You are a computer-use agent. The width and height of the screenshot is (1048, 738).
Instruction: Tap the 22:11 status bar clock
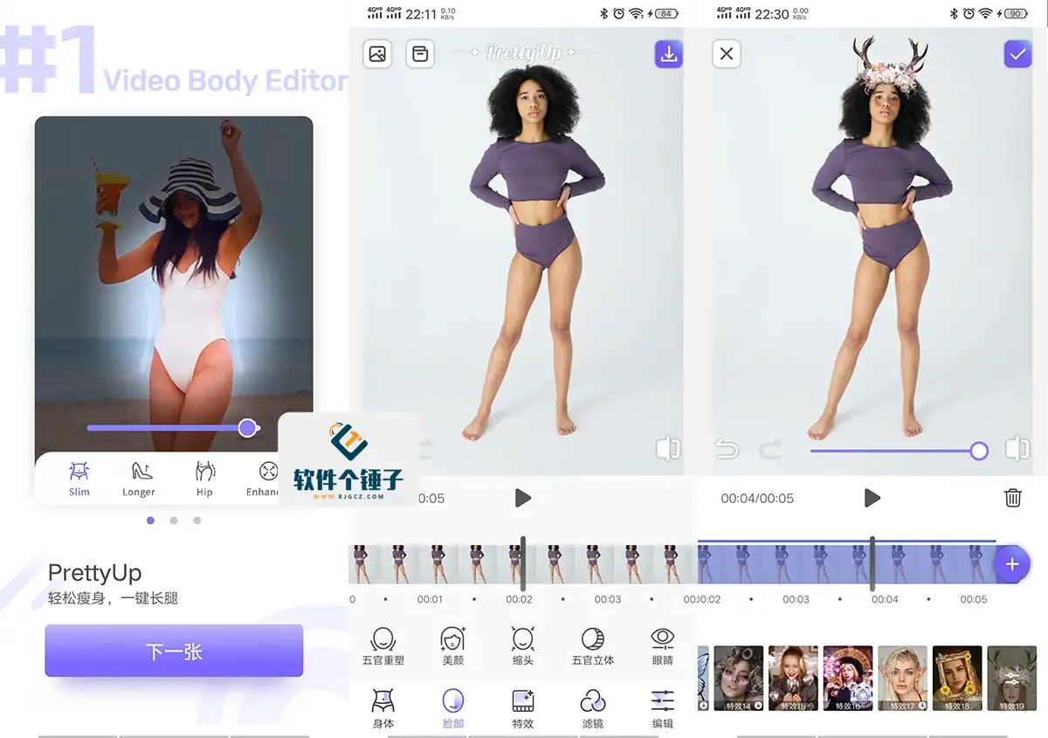421,13
